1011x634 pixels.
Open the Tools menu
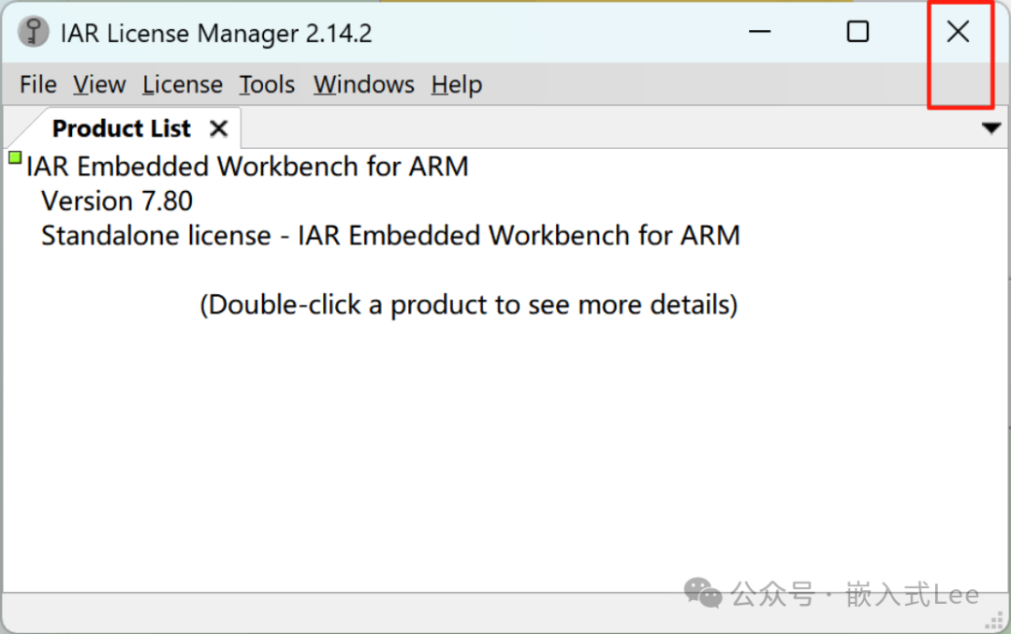point(266,84)
